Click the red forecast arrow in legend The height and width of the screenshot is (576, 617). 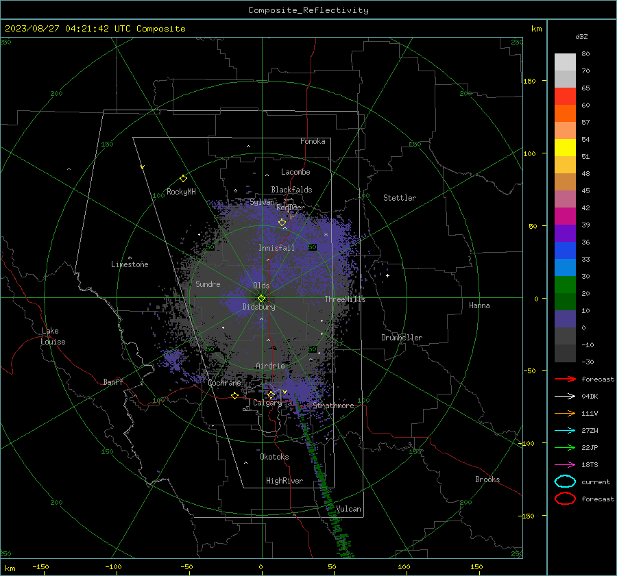click(x=565, y=379)
